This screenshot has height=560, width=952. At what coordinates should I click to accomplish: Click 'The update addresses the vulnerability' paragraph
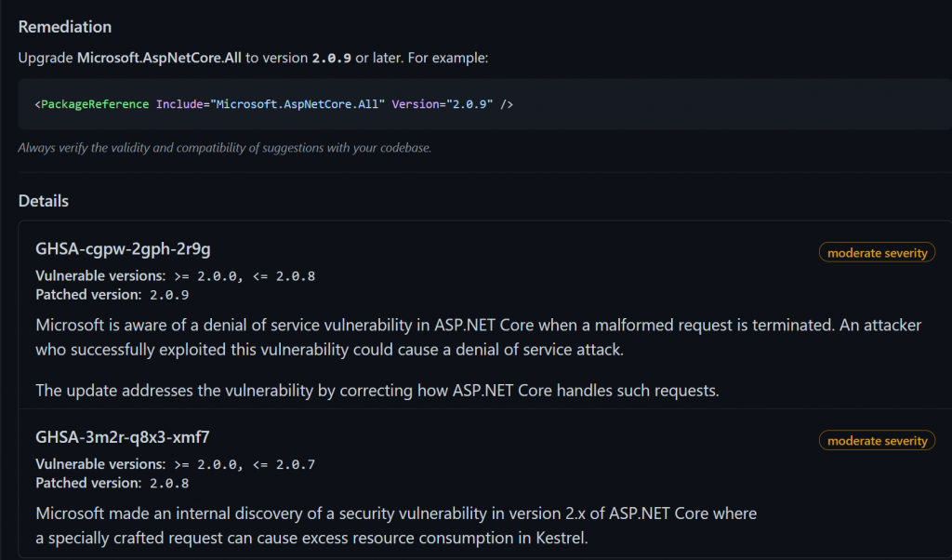pos(377,391)
